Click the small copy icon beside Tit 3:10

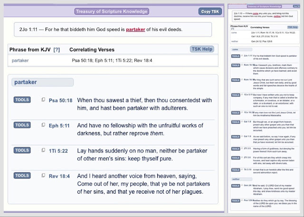[x=242, y=170]
